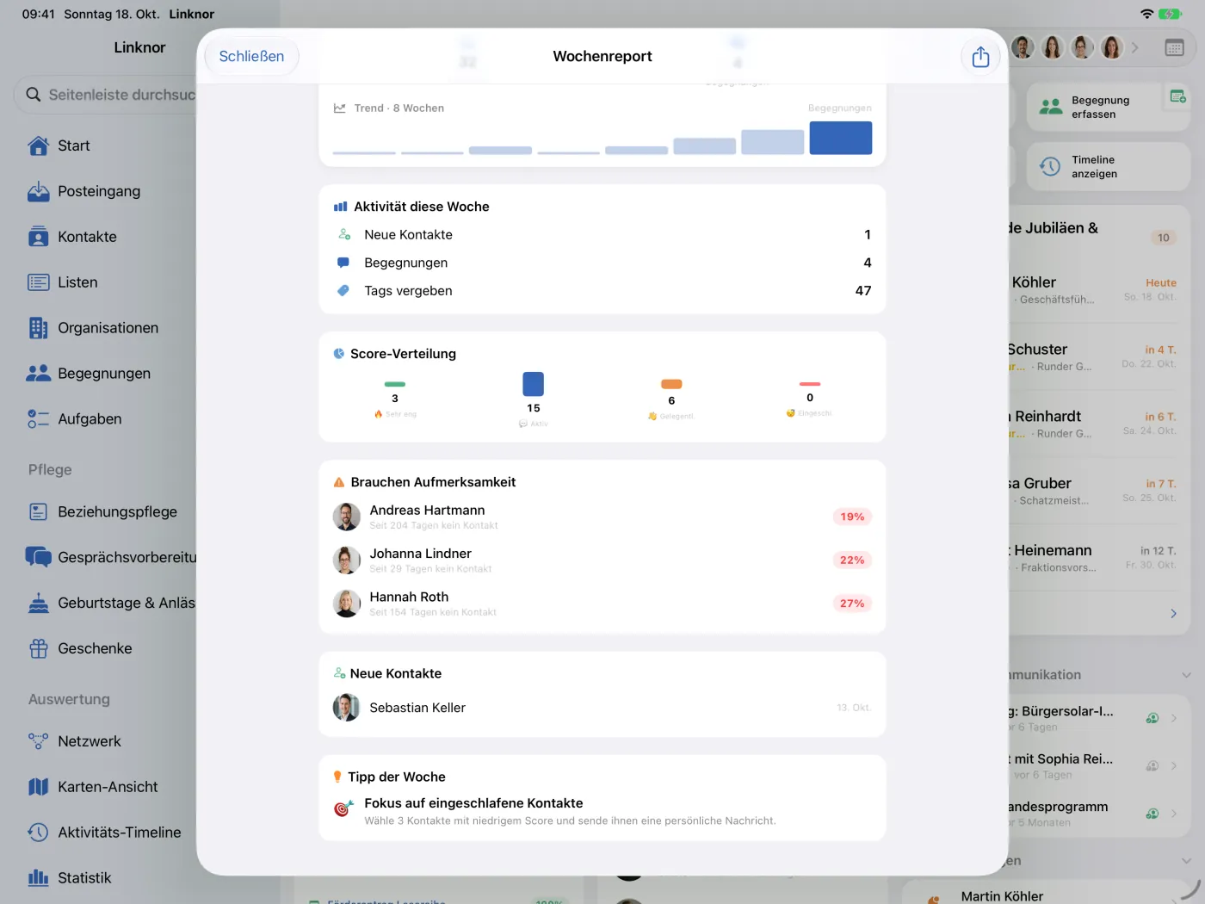Click the darkest bar in Trend chart
Screen dimensions: 1205x904
pos(841,138)
